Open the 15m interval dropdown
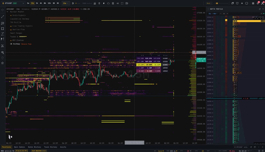 (65, 3)
